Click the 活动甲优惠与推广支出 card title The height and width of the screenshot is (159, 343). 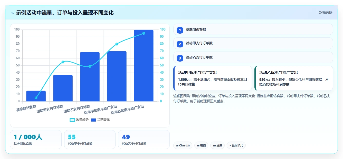[197, 73]
